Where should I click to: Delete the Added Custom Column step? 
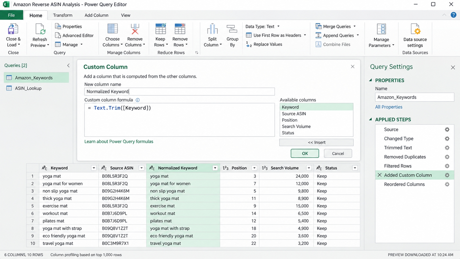[x=379, y=175]
